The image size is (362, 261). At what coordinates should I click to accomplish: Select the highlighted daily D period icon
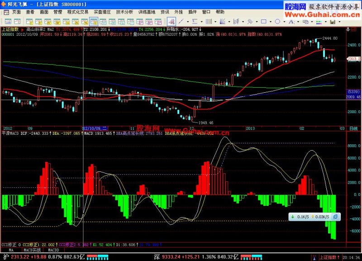pyautogui.click(x=94, y=22)
